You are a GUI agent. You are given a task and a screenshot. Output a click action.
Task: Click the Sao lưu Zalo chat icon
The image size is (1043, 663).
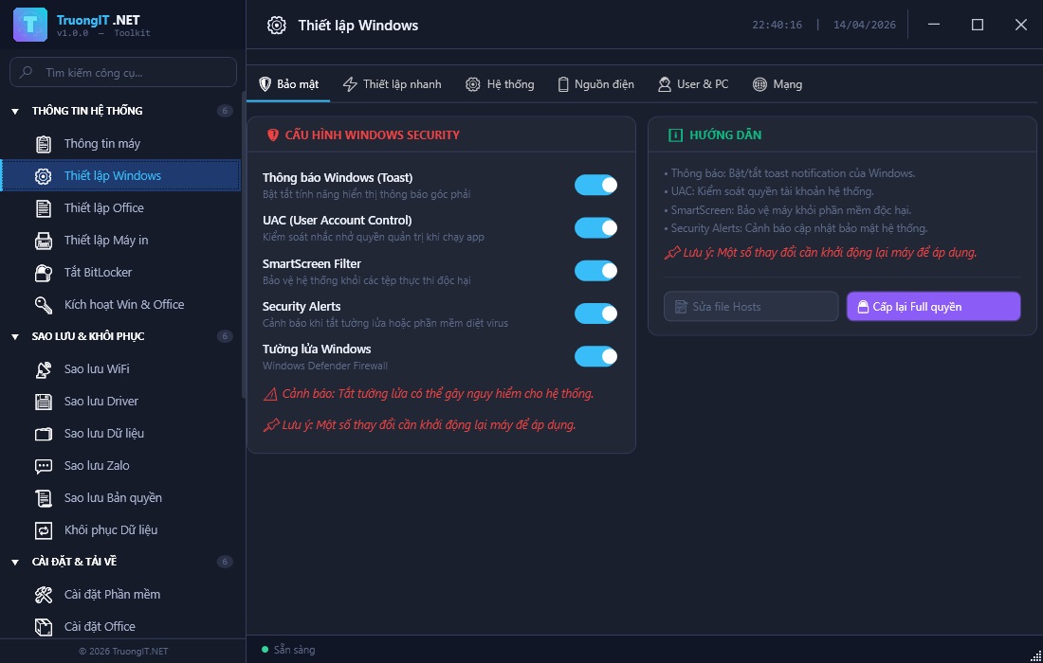(x=44, y=466)
